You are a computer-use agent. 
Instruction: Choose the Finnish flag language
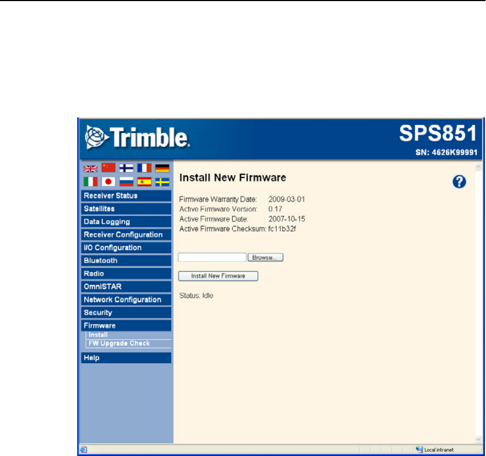127,168
